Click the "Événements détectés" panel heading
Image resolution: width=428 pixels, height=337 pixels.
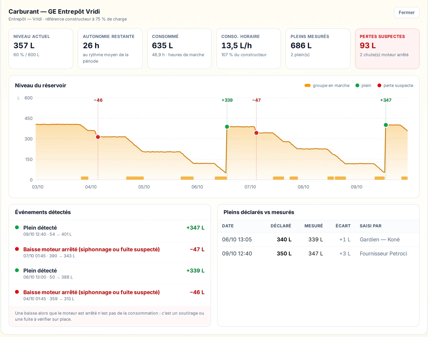pos(43,212)
